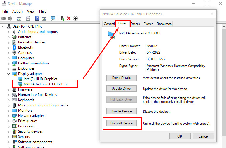Open the Help menu
This screenshot has height=148, width=226.
(43, 11)
